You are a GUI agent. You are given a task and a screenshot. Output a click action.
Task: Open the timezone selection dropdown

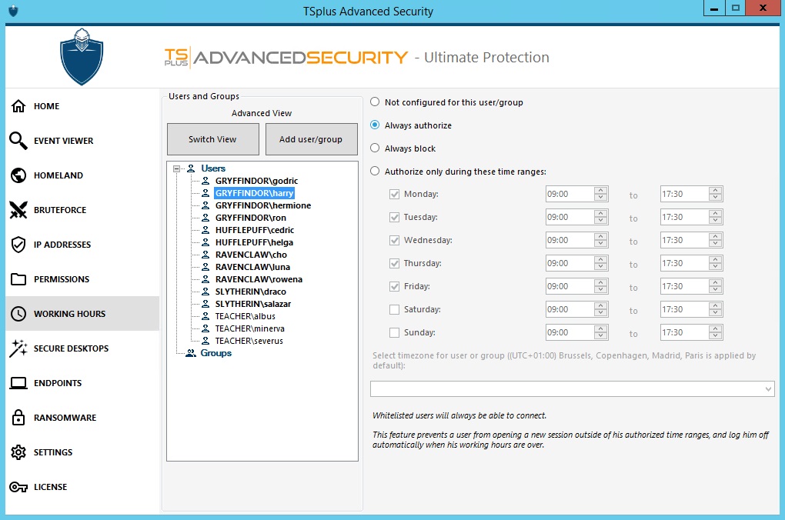pos(768,389)
